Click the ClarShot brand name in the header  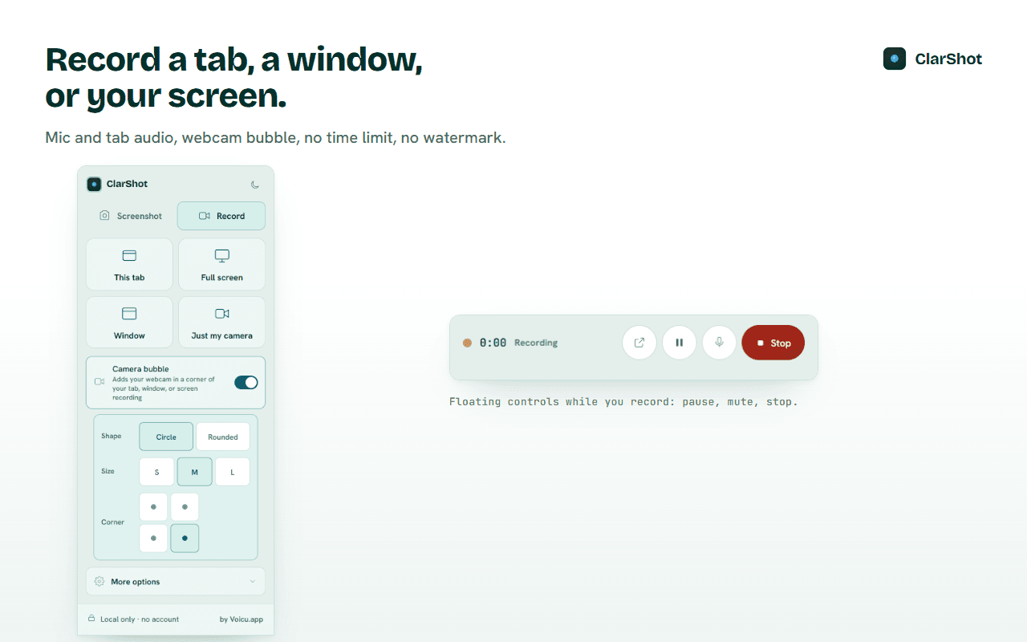tap(948, 59)
